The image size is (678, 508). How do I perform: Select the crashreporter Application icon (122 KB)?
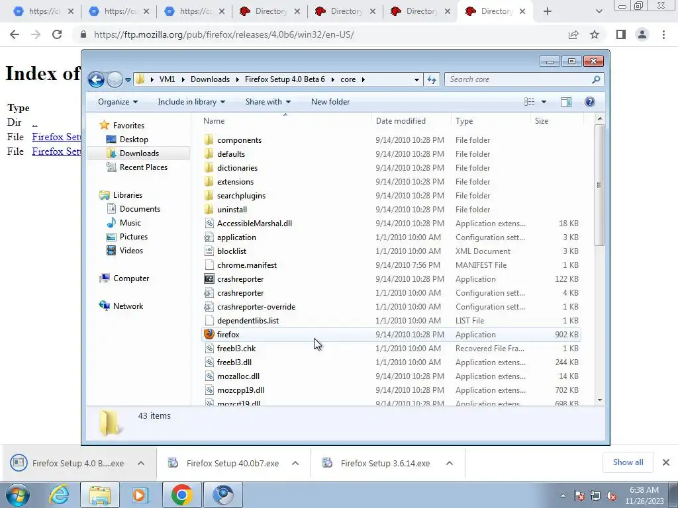click(209, 278)
